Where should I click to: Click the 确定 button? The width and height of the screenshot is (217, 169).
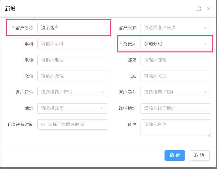[x=175, y=155]
